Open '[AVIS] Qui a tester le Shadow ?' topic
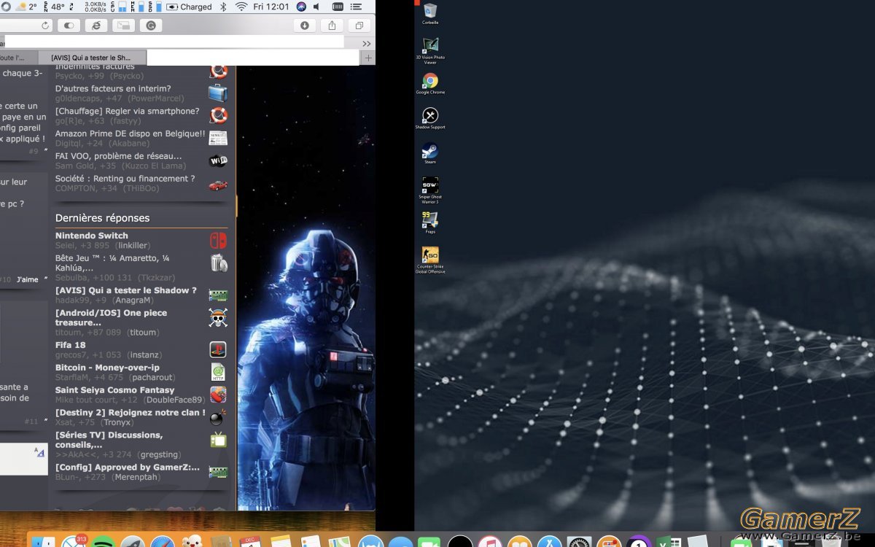875x547 pixels. 126,290
